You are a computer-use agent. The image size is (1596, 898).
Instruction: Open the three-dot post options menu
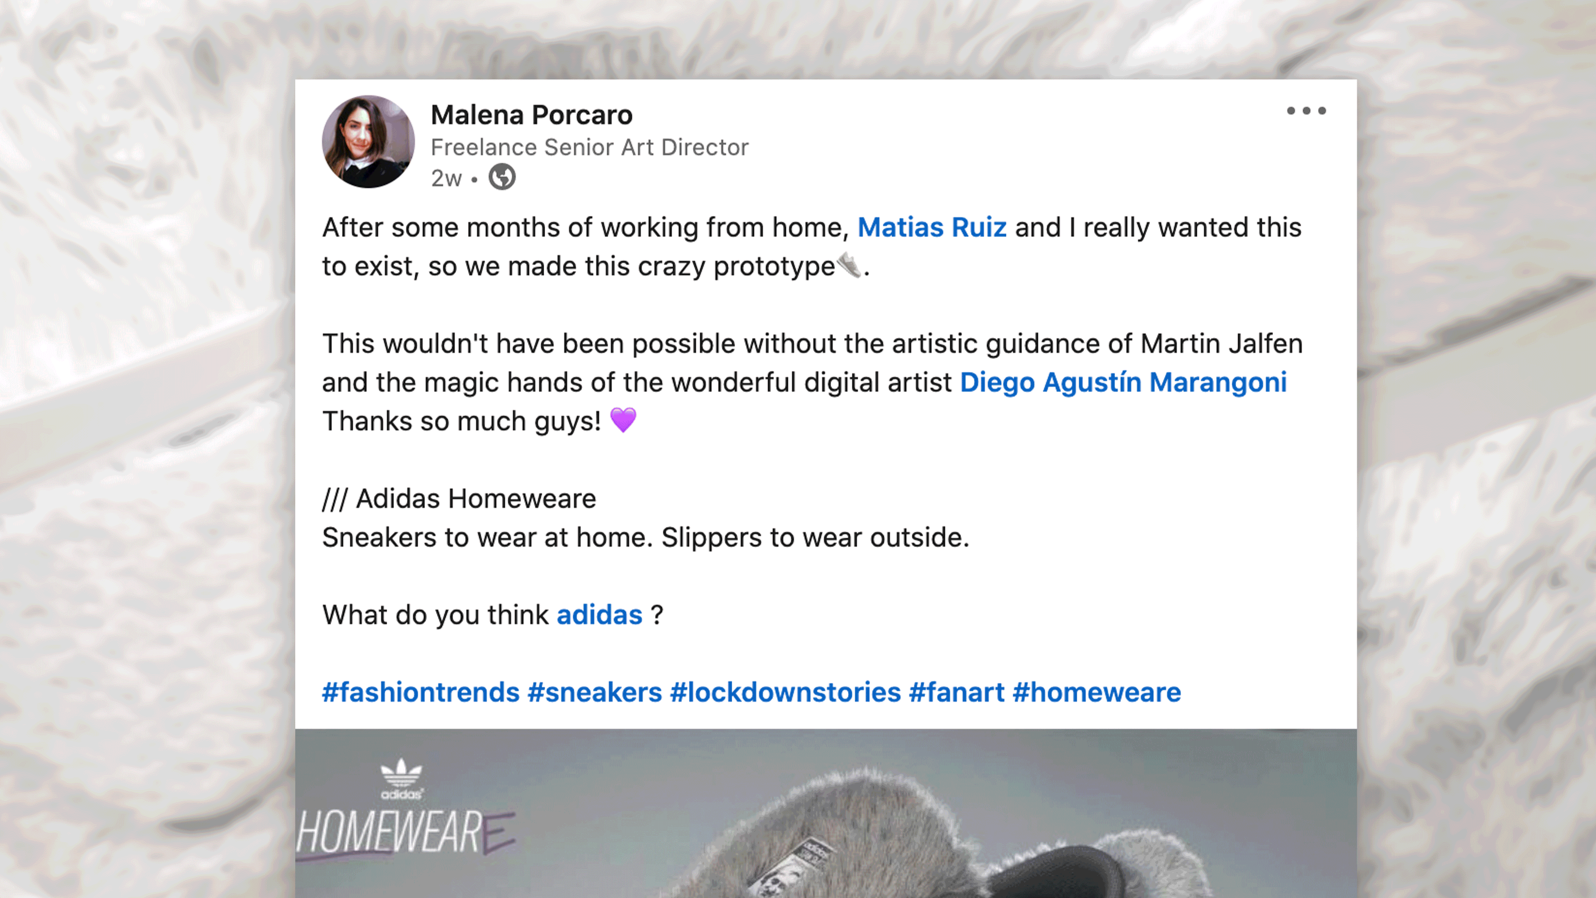click(1306, 111)
